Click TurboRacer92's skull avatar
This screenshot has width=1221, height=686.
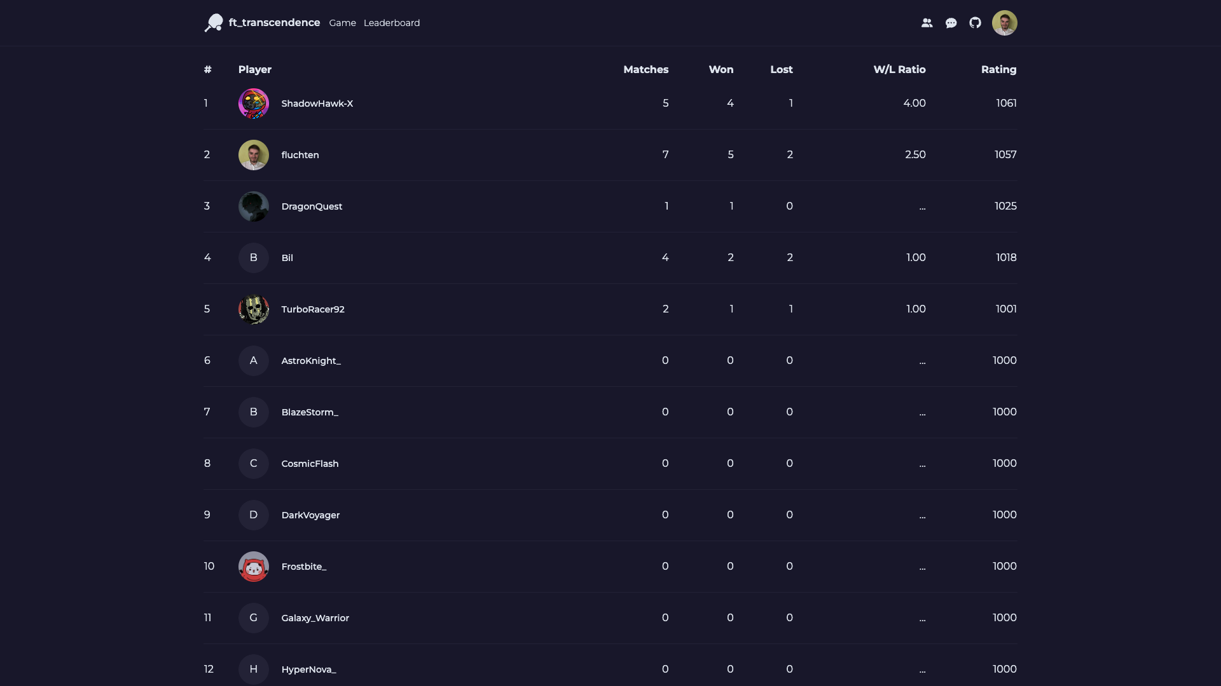click(254, 309)
